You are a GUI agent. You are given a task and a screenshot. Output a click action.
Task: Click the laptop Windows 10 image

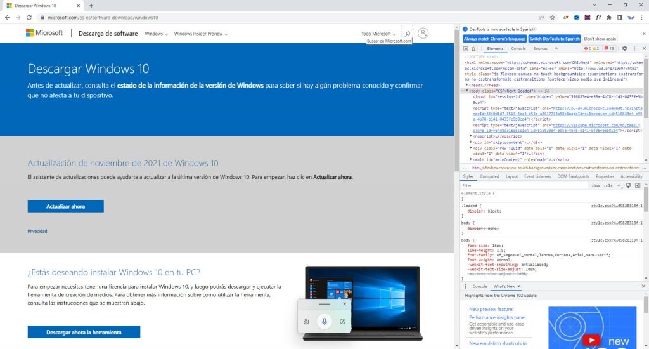point(363,303)
